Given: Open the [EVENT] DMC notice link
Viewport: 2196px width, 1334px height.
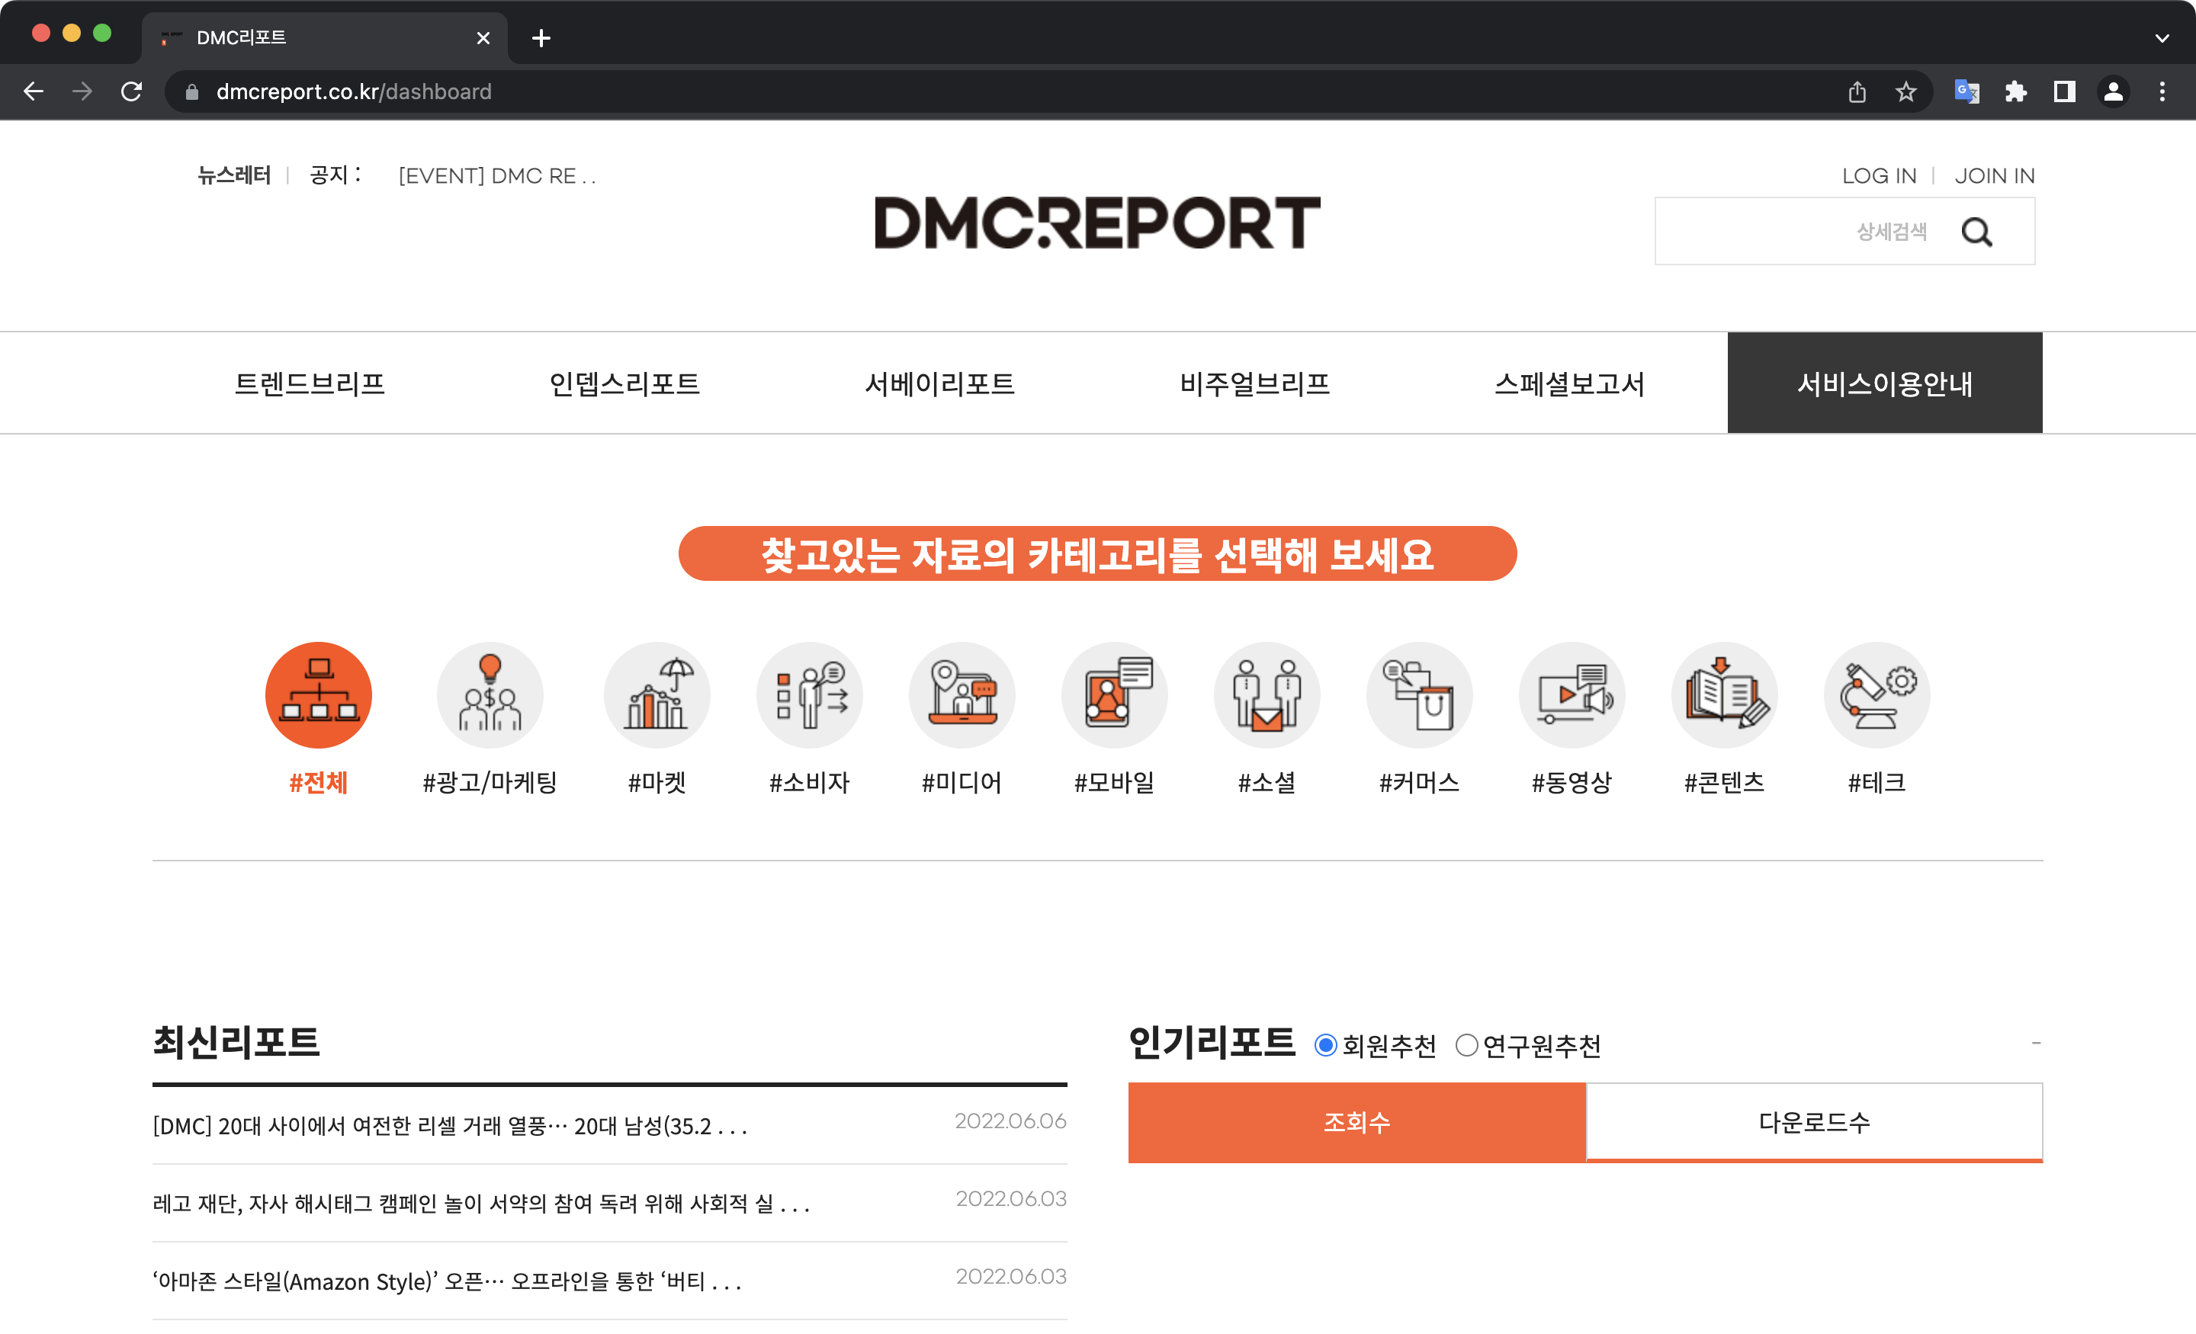Looking at the screenshot, I should pyautogui.click(x=497, y=175).
